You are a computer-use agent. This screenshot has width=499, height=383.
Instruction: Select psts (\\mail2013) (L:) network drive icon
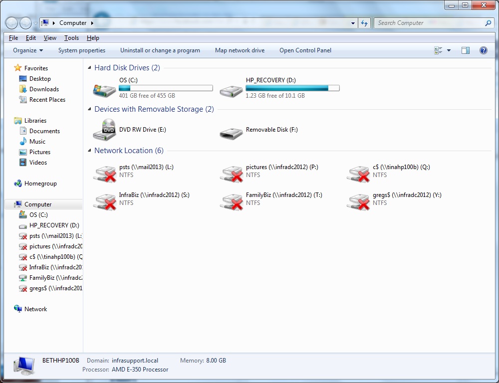click(x=104, y=174)
